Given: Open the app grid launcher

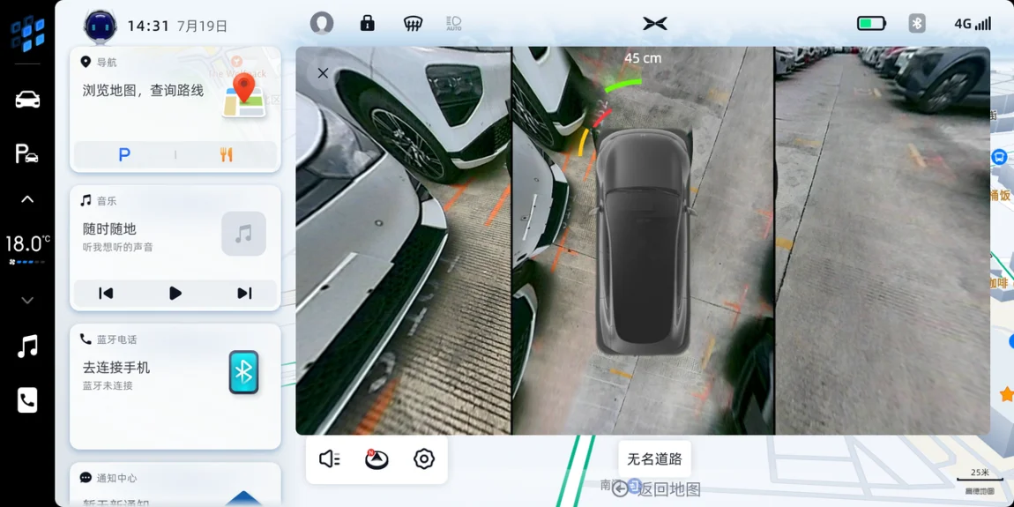Looking at the screenshot, I should [x=27, y=34].
